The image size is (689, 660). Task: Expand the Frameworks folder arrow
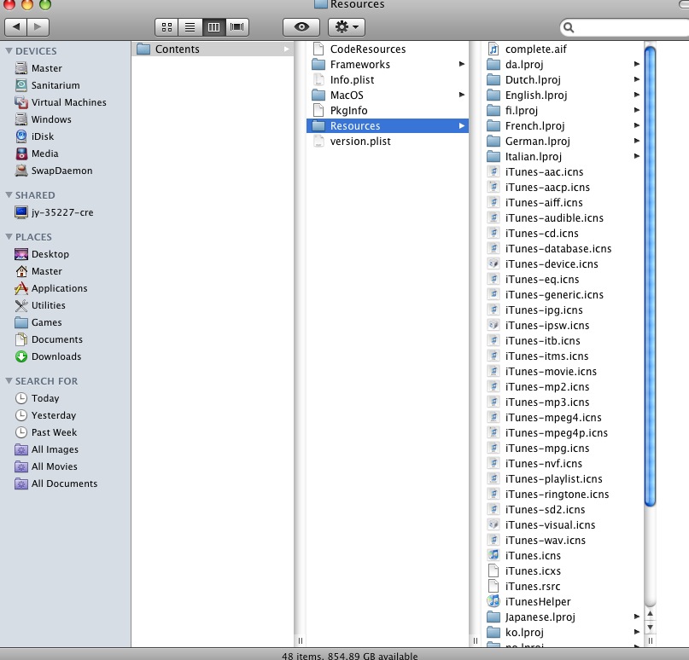click(461, 64)
